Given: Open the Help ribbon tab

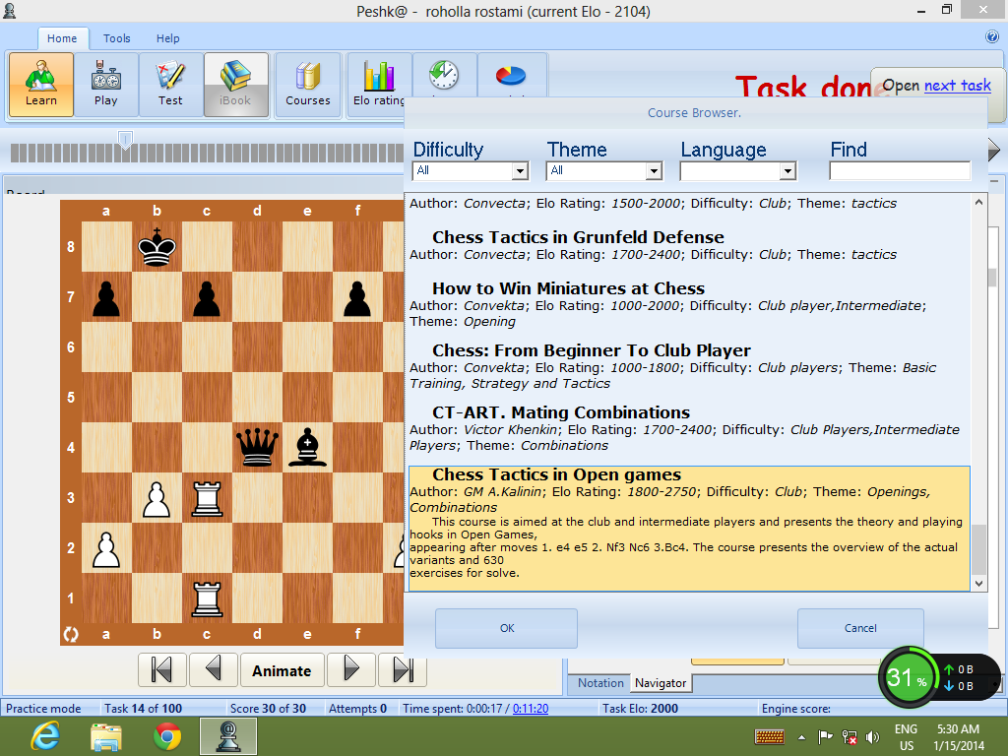Looking at the screenshot, I should tap(167, 38).
